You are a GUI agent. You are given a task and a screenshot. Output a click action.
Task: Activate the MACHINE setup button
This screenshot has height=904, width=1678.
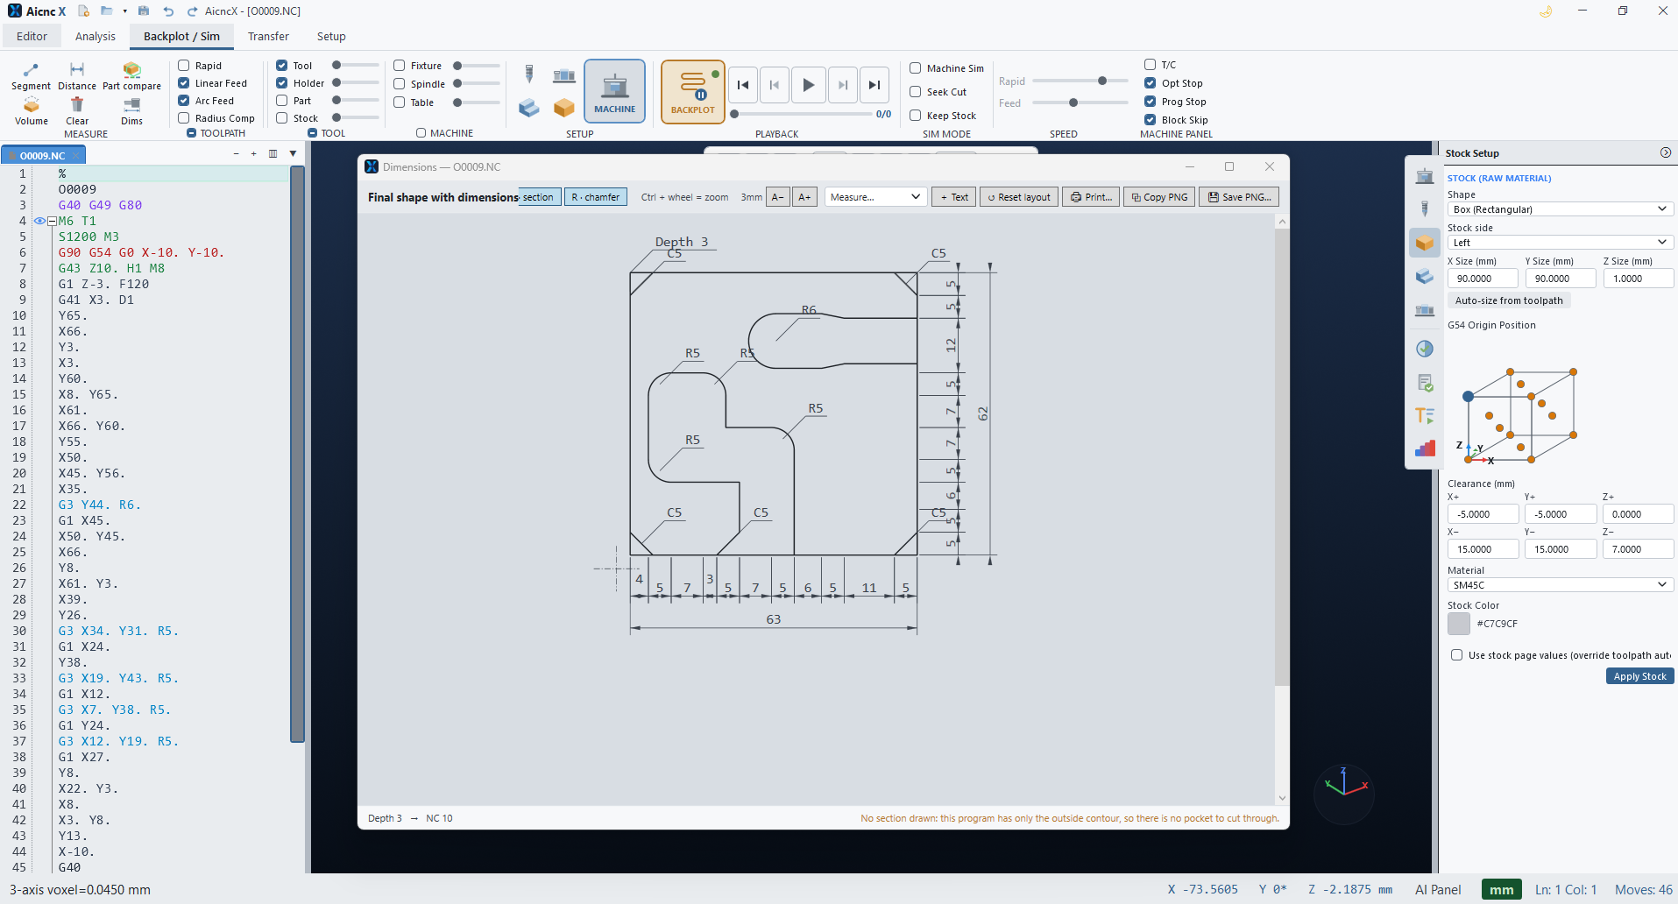coord(614,91)
